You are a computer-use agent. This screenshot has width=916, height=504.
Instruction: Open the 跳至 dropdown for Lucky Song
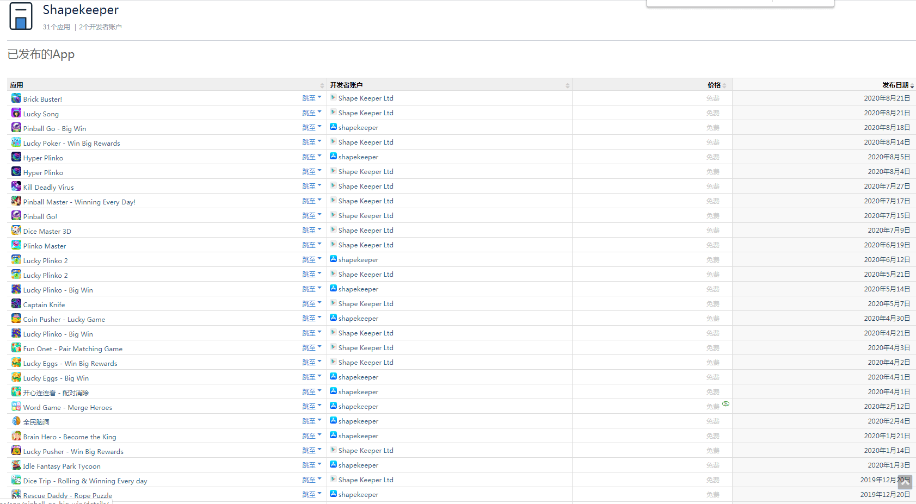(312, 113)
